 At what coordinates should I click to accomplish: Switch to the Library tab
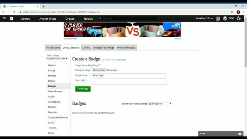point(86,47)
